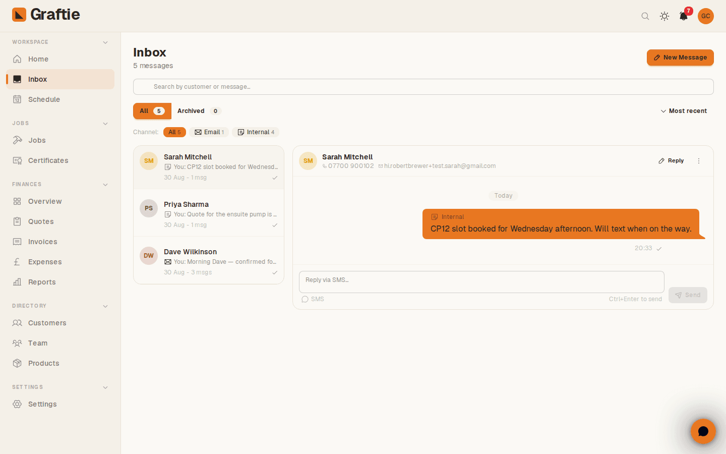Click the DW avatar for Dave Wilkinson
The height and width of the screenshot is (454, 726).
click(149, 256)
